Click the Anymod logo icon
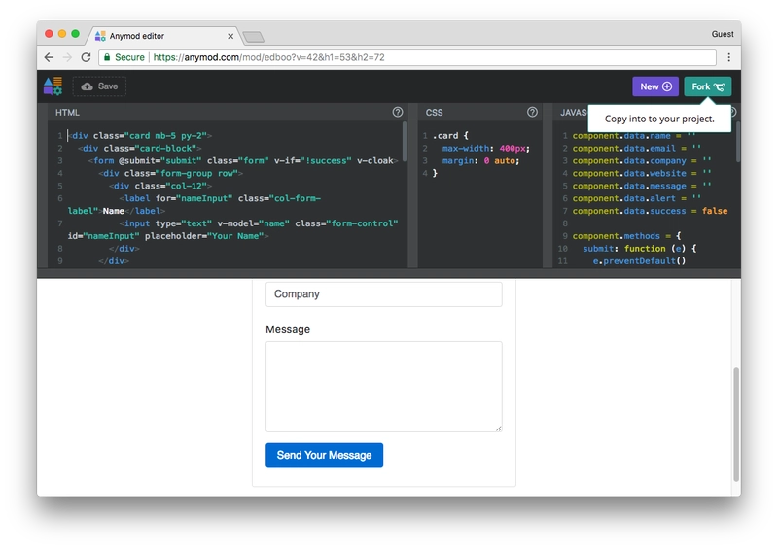Screen dimensions: 778x549 [x=53, y=86]
